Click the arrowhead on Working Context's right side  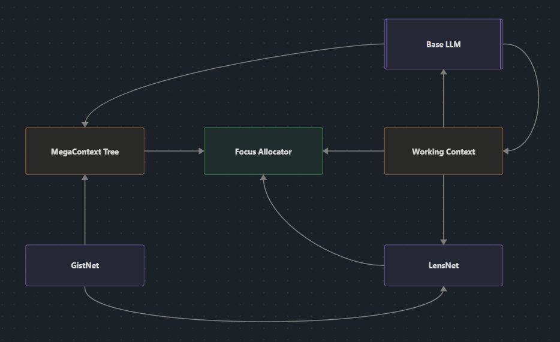point(507,151)
